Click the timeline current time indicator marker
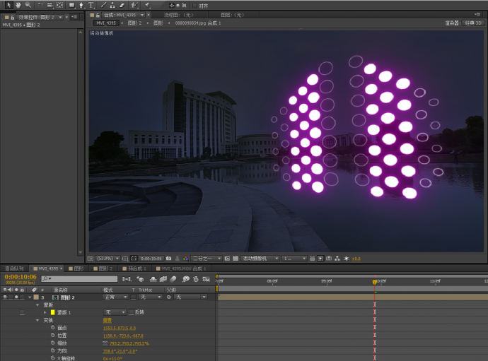Screen dimensions: 488x361 point(375,282)
